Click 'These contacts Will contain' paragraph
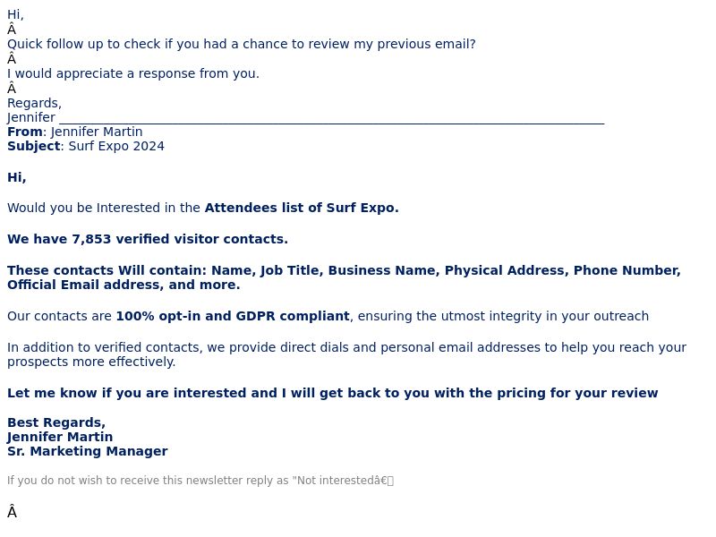 344,277
